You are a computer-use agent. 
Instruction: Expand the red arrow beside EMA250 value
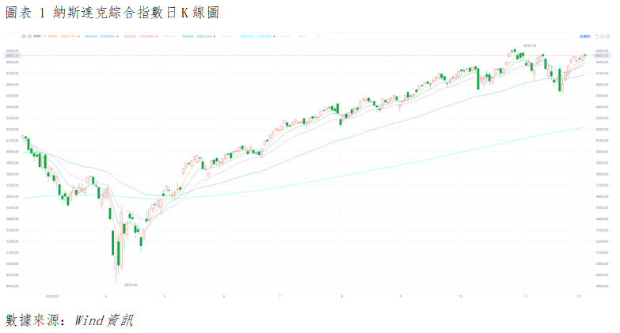tap(275, 36)
